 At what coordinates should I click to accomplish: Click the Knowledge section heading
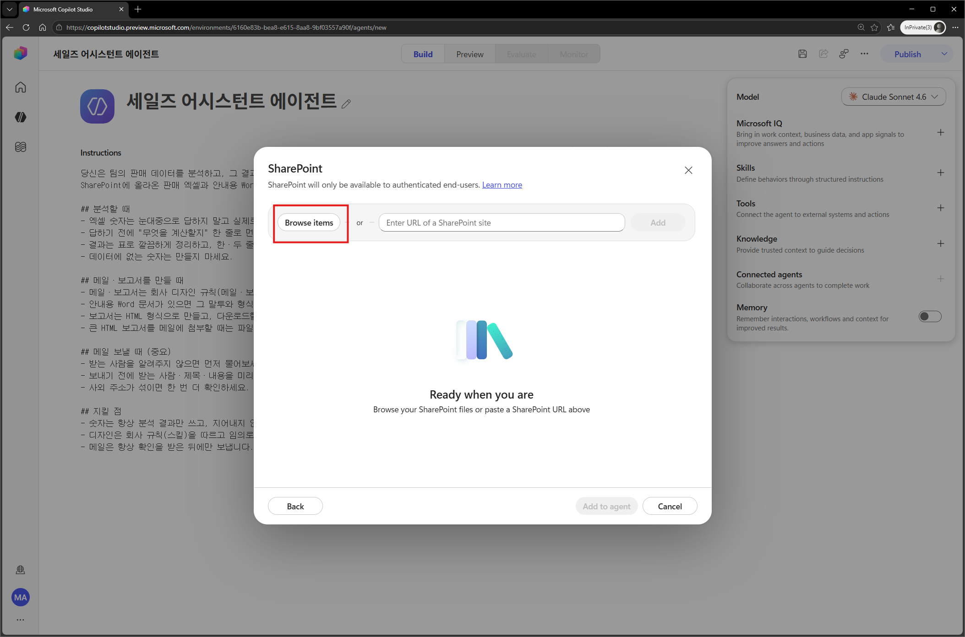757,239
